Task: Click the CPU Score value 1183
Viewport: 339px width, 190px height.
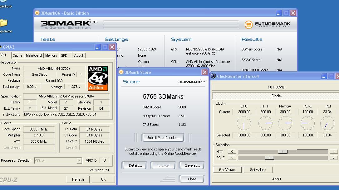Action: coord(182,125)
